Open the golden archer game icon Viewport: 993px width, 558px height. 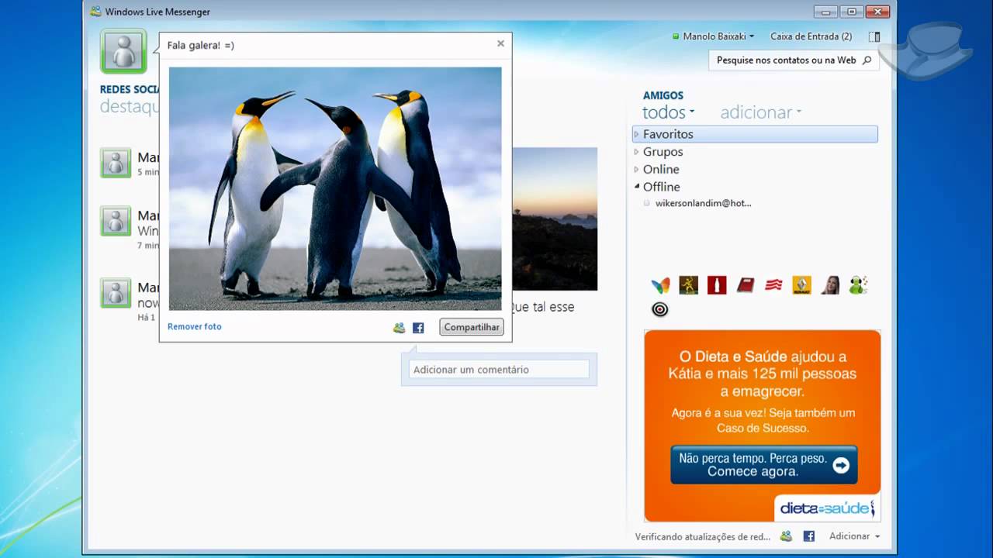[688, 285]
